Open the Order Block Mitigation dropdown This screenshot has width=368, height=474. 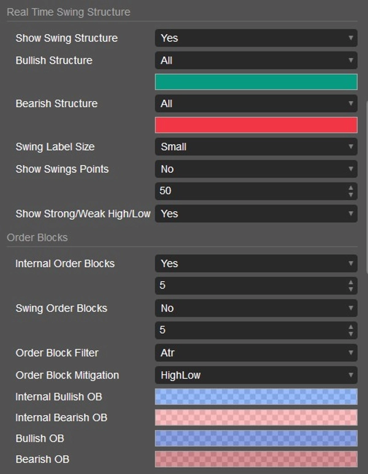[x=256, y=375]
